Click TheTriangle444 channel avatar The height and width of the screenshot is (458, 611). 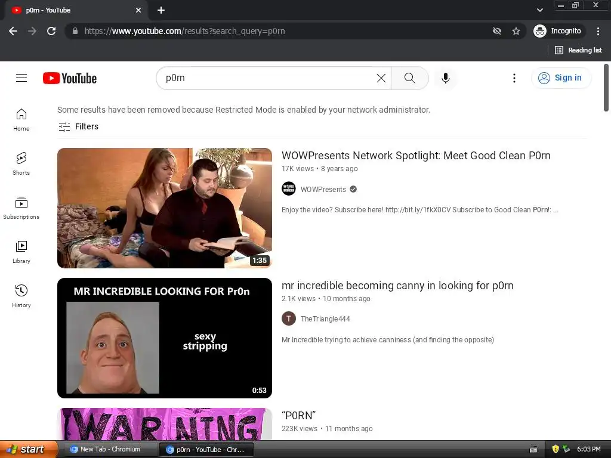click(x=288, y=318)
